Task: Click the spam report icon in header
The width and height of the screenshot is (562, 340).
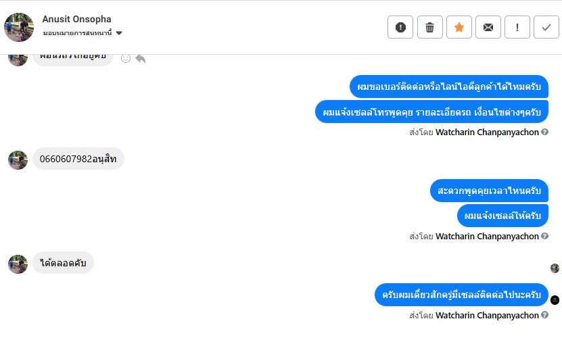Action: 400,27
